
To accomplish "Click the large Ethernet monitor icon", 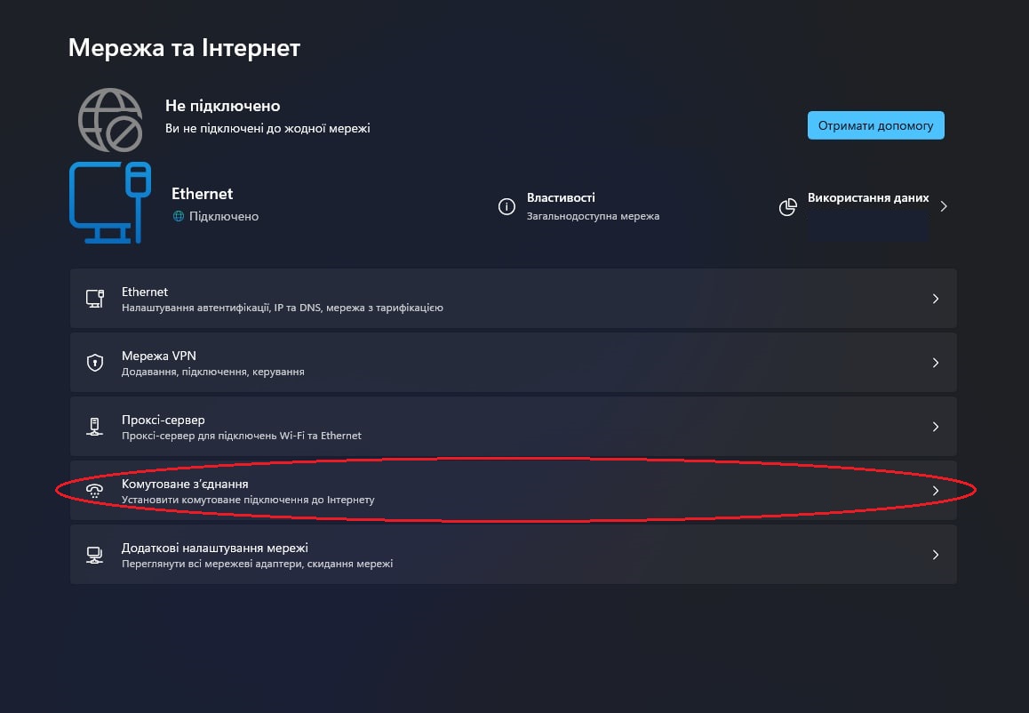I will click(108, 204).
